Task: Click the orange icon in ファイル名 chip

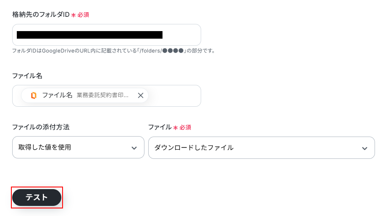Action: pos(34,95)
